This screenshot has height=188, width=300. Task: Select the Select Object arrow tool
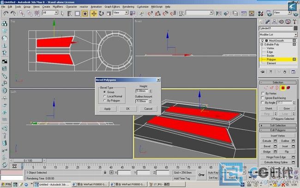[62, 13]
